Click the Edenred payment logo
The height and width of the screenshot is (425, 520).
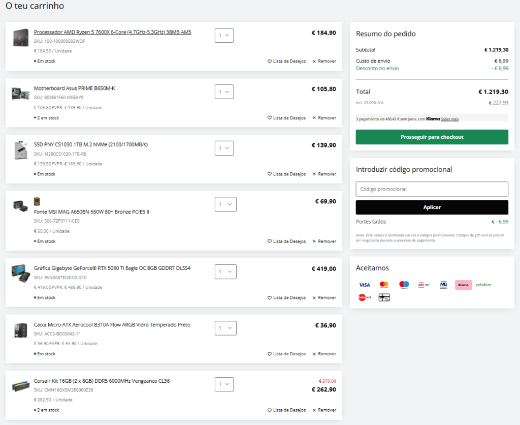364,297
